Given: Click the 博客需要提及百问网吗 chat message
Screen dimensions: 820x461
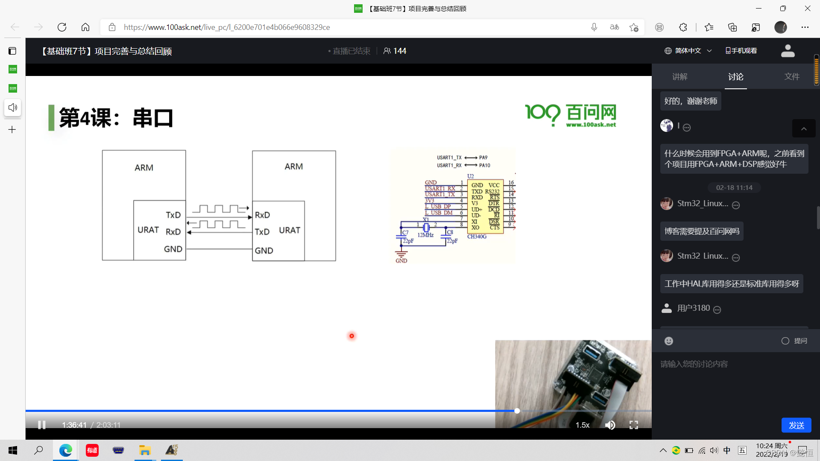Looking at the screenshot, I should point(702,231).
